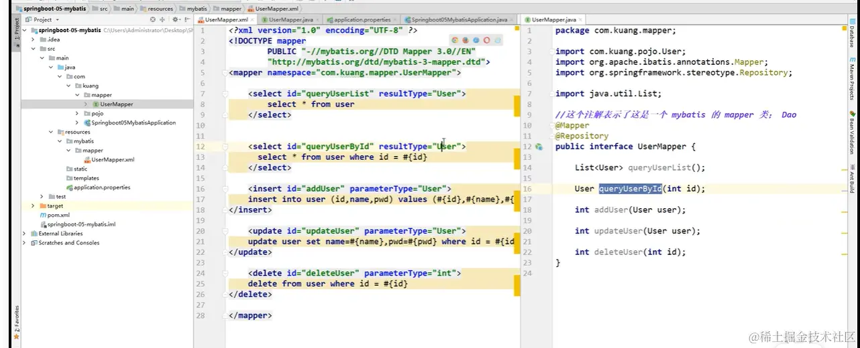Click queryUserList method name in Java editor

click(659, 168)
